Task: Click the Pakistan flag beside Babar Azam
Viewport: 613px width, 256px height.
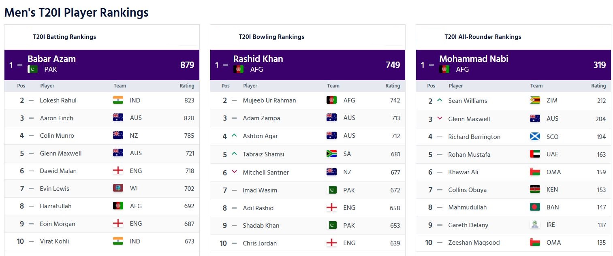Action: [x=32, y=69]
